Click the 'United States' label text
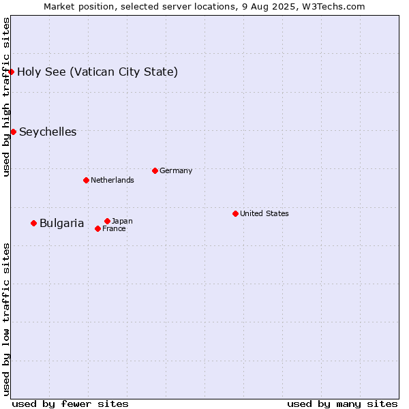Image resolution: width=409 pixels, height=409 pixels. [264, 213]
